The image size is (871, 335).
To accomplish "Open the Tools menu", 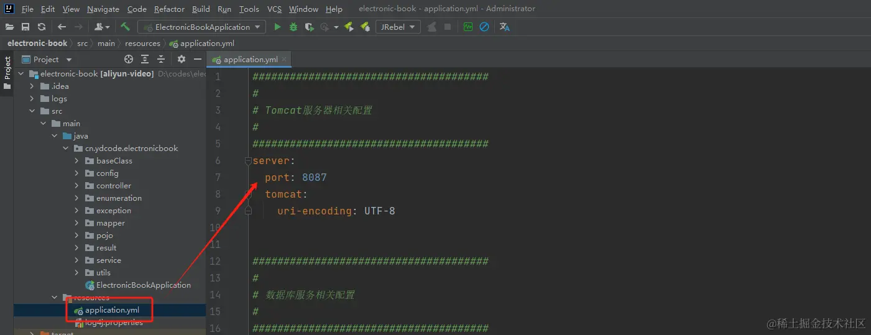I will click(x=249, y=9).
